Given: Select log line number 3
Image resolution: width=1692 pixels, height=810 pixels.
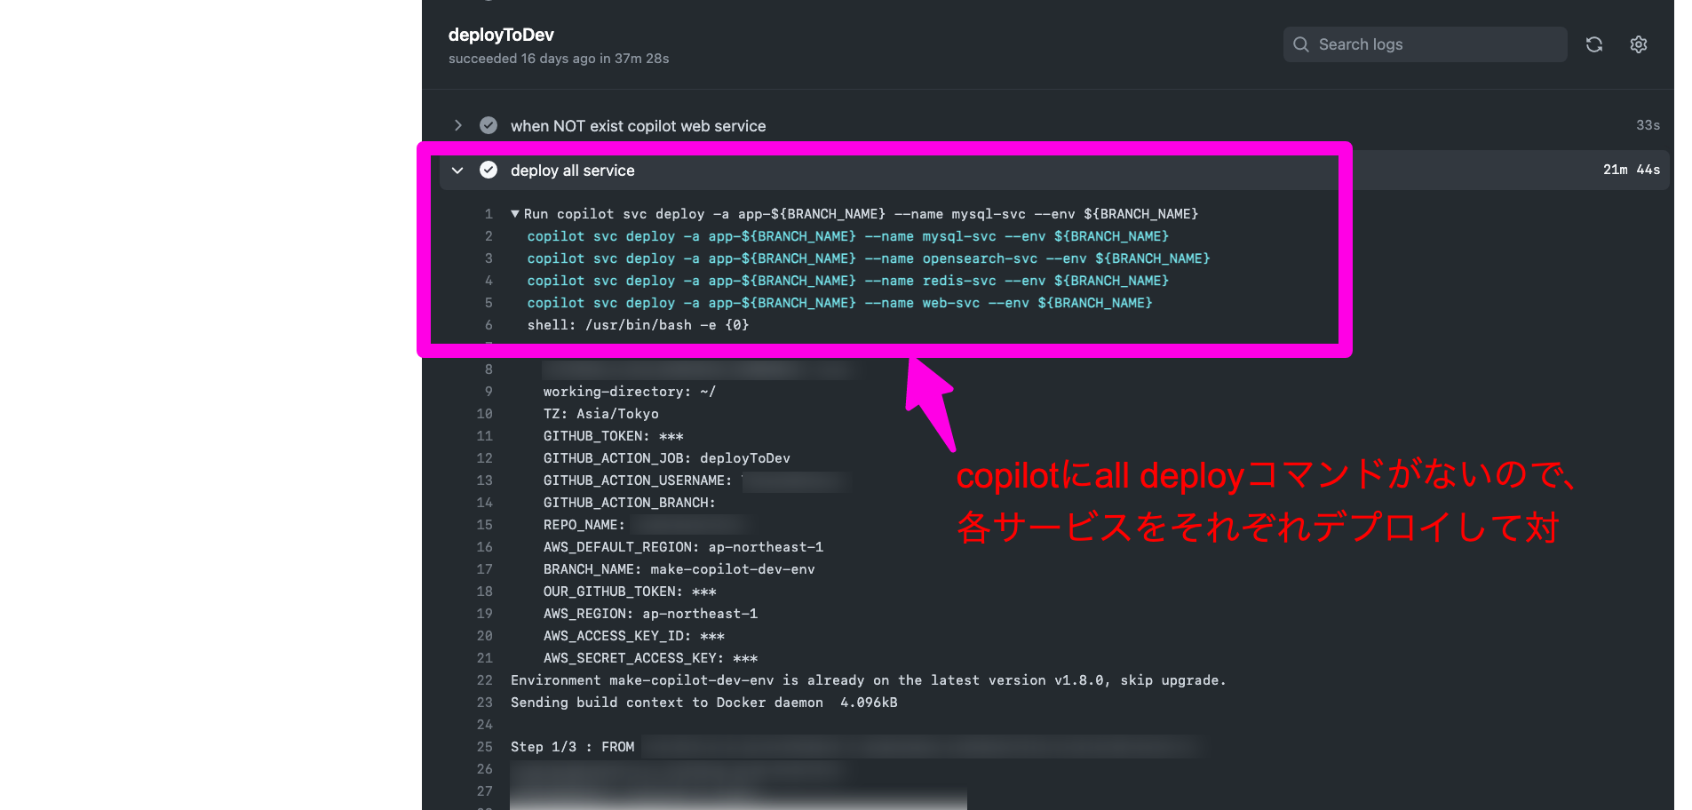Looking at the screenshot, I should point(489,258).
